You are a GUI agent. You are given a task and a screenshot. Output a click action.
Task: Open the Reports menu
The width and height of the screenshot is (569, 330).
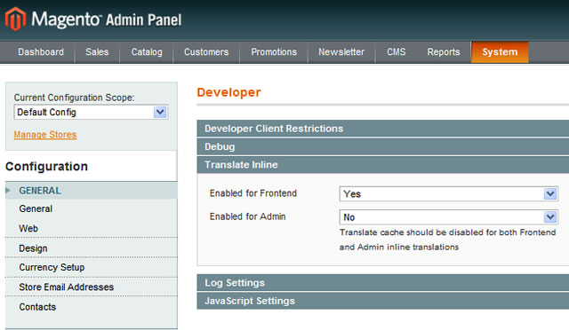[444, 52]
